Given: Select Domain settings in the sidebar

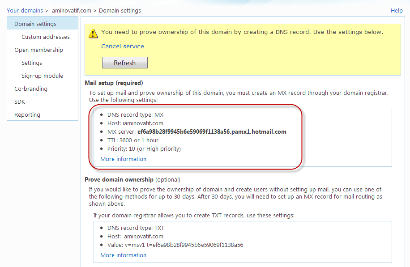Looking at the screenshot, I should point(35,24).
